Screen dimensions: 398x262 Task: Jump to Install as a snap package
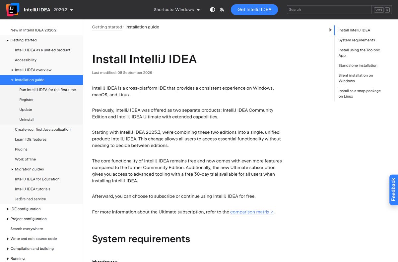pyautogui.click(x=360, y=94)
